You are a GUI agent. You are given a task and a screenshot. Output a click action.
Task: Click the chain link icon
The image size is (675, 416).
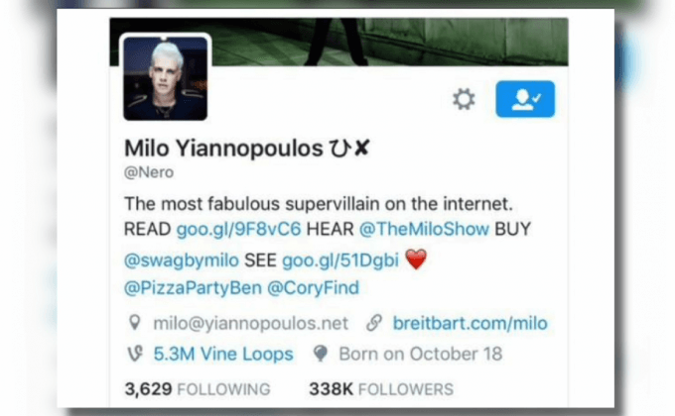tap(374, 323)
